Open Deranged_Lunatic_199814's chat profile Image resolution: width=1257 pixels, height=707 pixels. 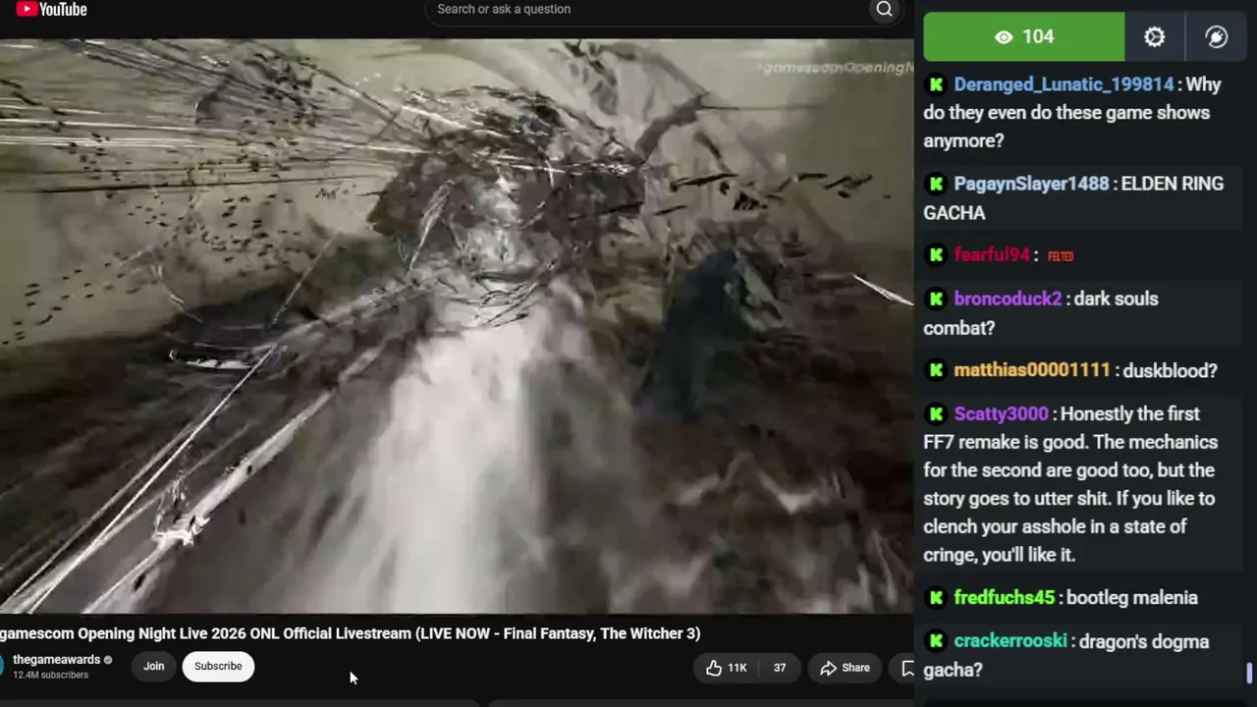[x=1064, y=84]
